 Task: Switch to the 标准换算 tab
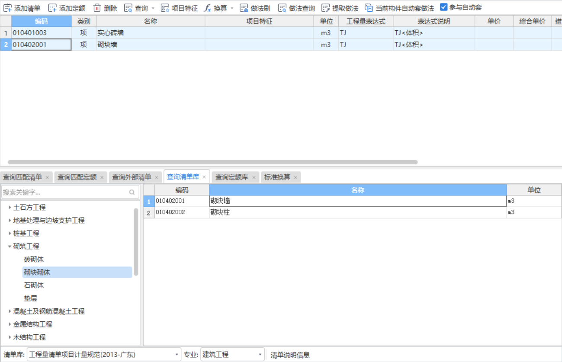pos(277,177)
